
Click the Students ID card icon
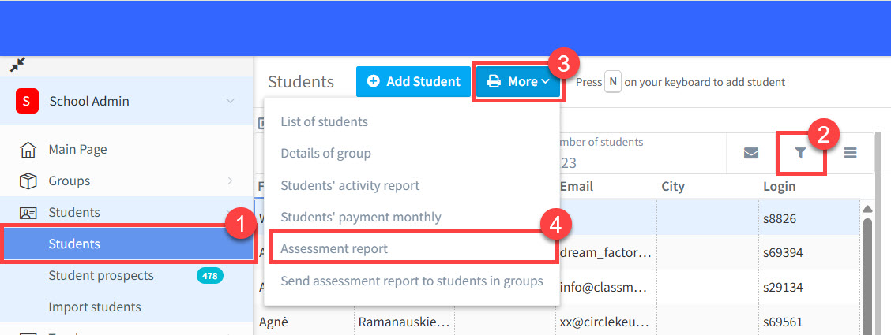[x=28, y=213]
